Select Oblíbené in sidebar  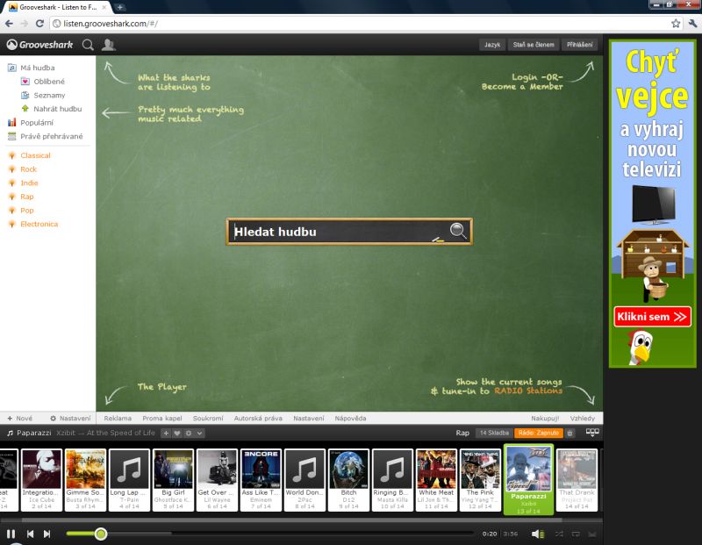(49, 82)
